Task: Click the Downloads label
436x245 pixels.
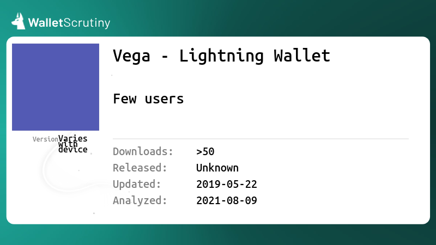Action: coord(143,152)
